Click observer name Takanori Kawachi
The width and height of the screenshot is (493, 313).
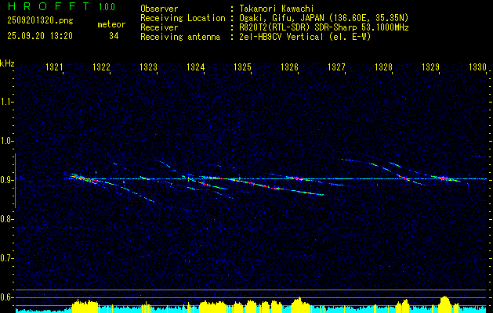tap(277, 9)
